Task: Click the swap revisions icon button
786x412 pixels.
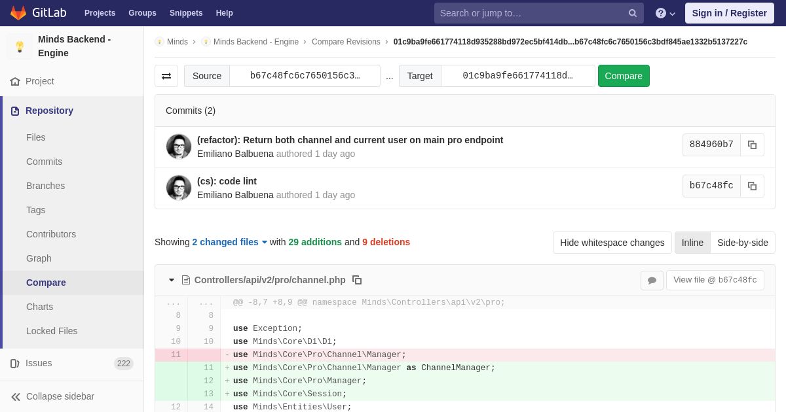Action: pyautogui.click(x=166, y=76)
